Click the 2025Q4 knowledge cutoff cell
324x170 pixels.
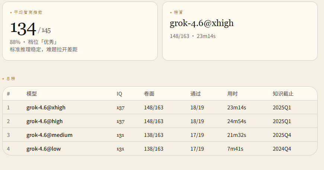click(282, 135)
